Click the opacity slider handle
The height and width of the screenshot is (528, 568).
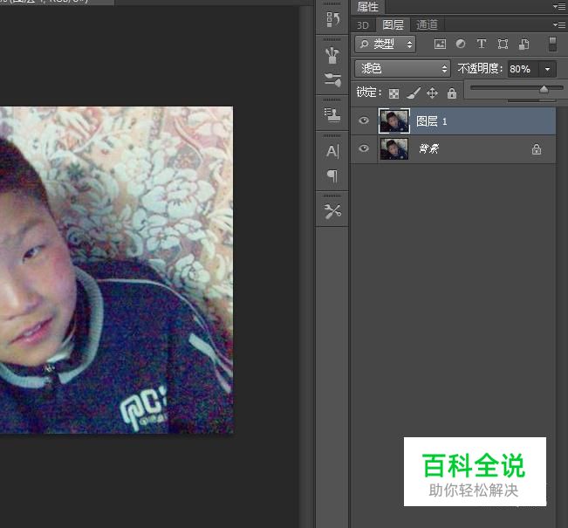pos(544,89)
